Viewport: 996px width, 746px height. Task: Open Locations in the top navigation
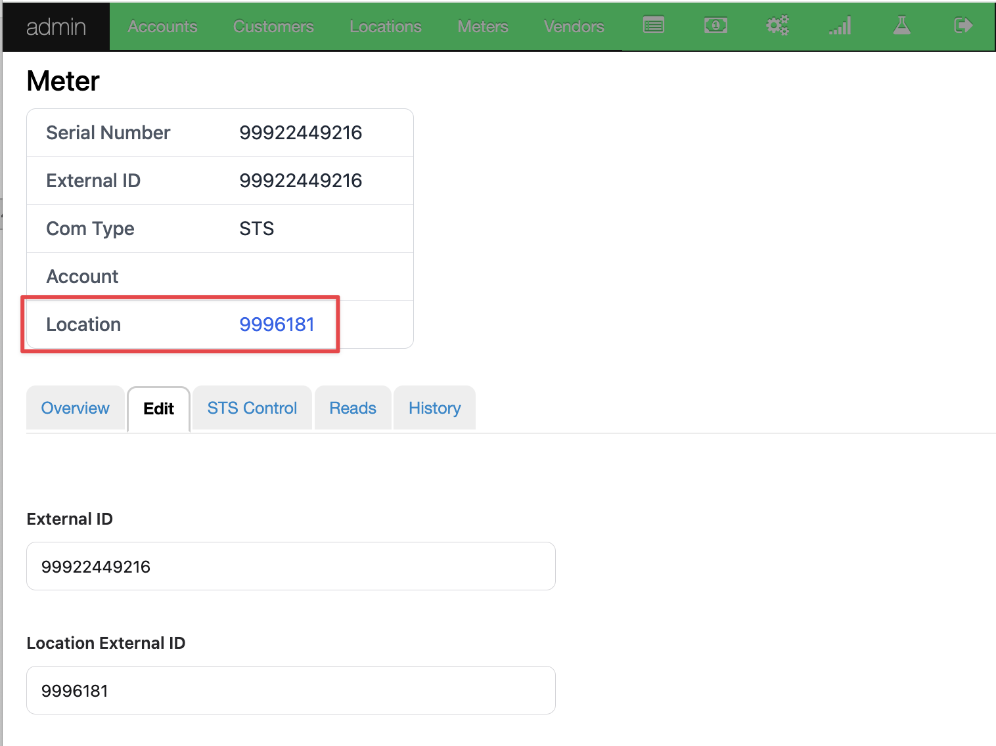point(386,27)
